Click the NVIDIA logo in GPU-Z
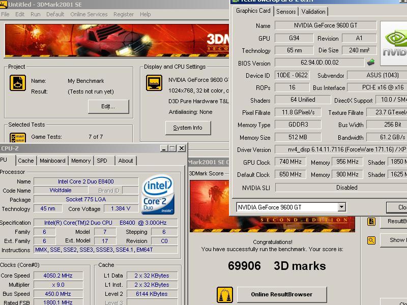This screenshot has height=305, width=407. click(394, 43)
